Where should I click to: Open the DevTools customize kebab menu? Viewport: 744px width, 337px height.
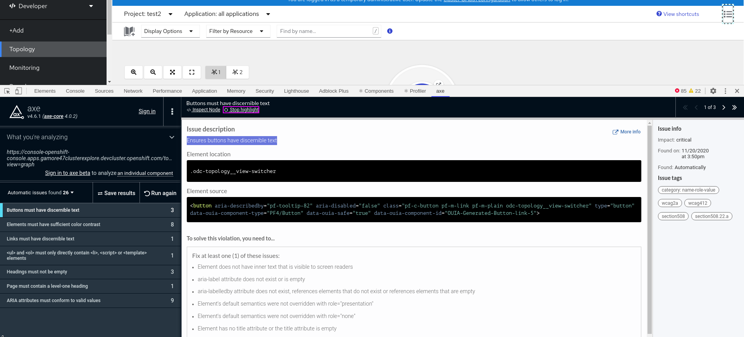[x=725, y=91]
